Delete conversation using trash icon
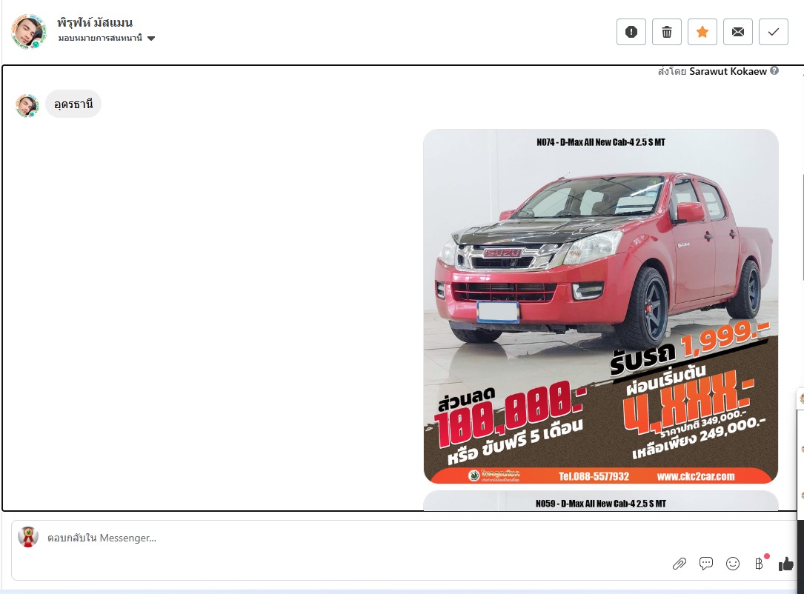 pyautogui.click(x=667, y=32)
